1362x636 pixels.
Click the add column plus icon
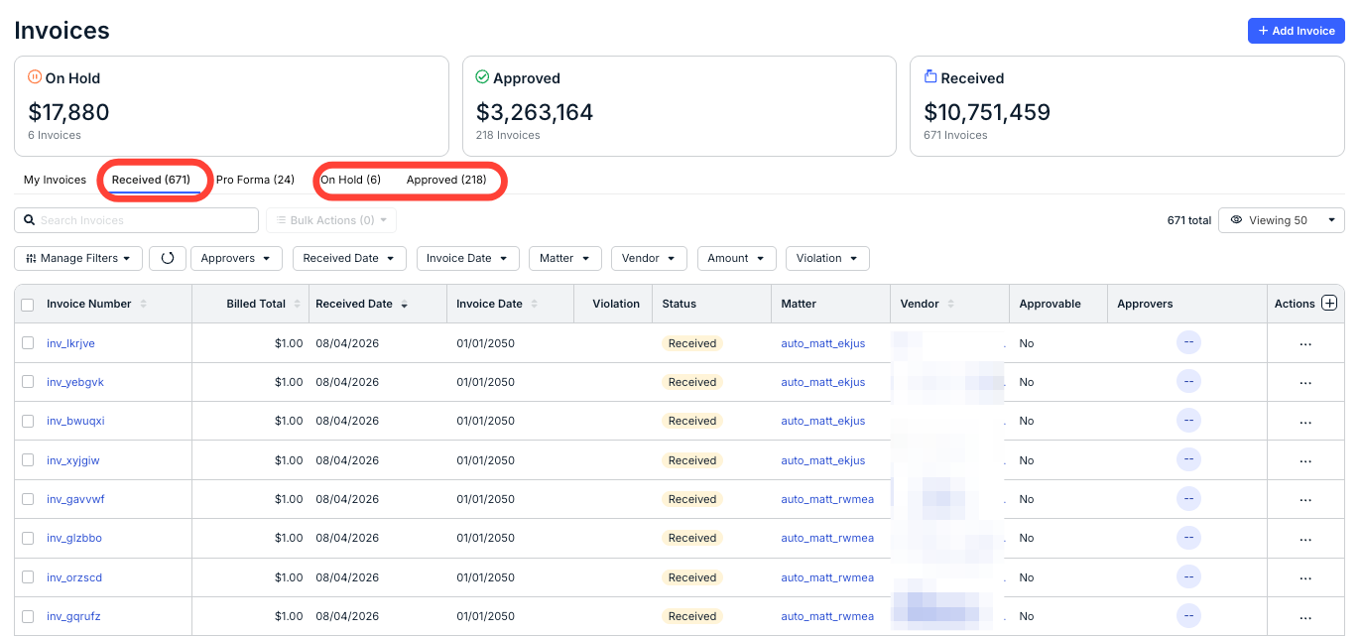pos(1330,304)
